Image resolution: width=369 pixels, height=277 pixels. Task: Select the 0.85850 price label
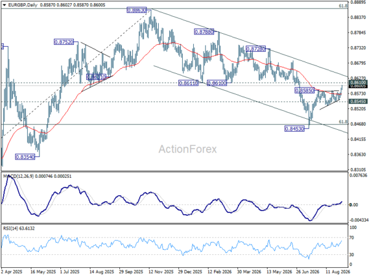(x=305, y=90)
